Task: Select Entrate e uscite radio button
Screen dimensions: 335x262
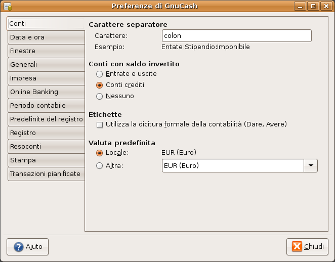Action: click(x=99, y=74)
